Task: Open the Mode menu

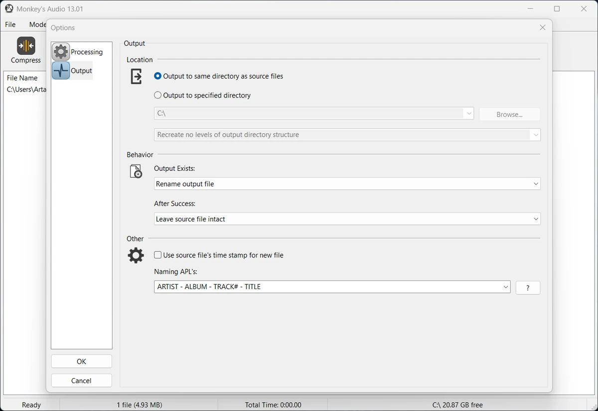Action: (x=37, y=24)
